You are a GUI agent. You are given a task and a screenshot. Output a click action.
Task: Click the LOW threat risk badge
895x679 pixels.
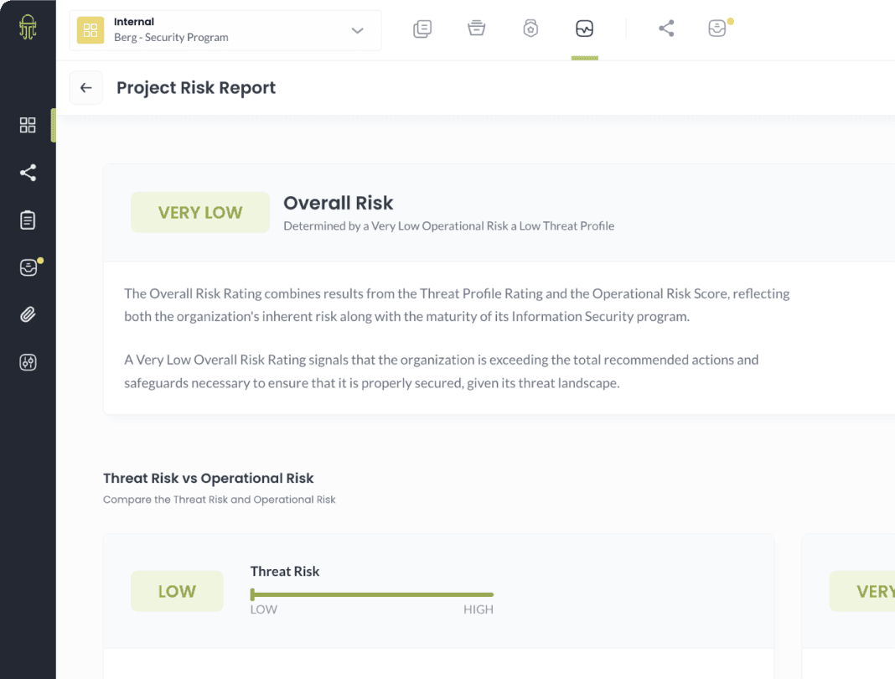(x=177, y=591)
